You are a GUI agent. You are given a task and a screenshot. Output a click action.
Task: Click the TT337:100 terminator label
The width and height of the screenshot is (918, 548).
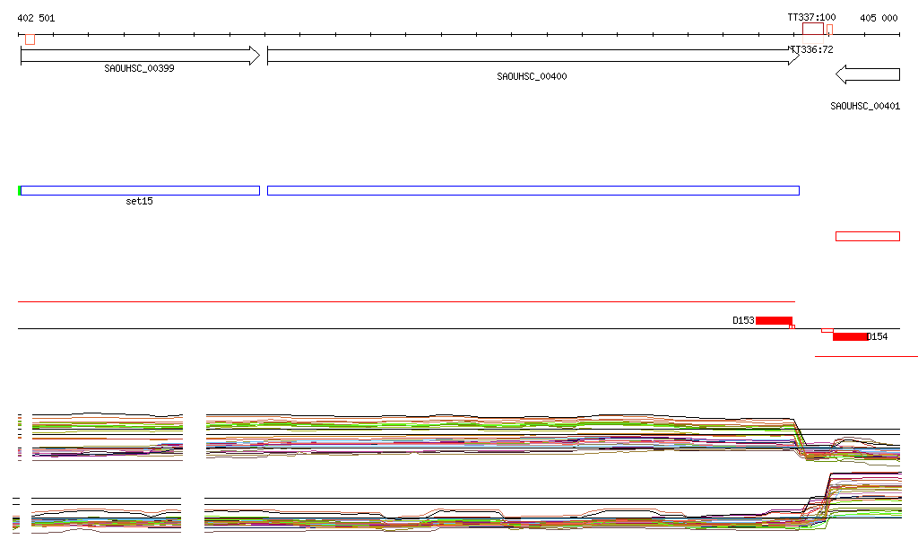(x=811, y=17)
